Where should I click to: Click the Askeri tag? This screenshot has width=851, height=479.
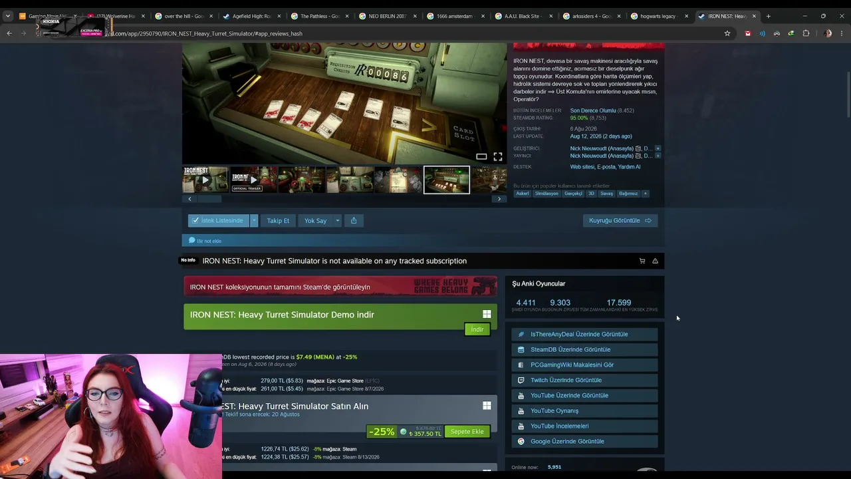523,194
